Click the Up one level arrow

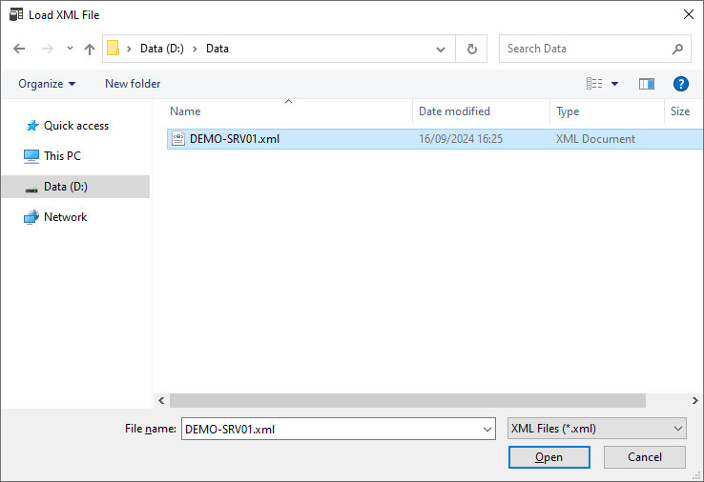pos(90,49)
